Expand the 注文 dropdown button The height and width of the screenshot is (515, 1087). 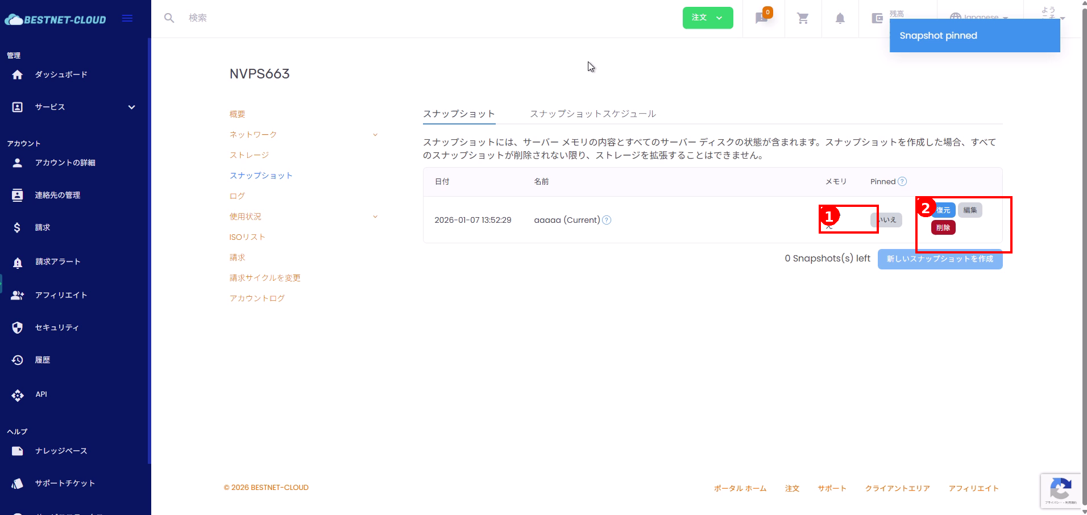(707, 18)
